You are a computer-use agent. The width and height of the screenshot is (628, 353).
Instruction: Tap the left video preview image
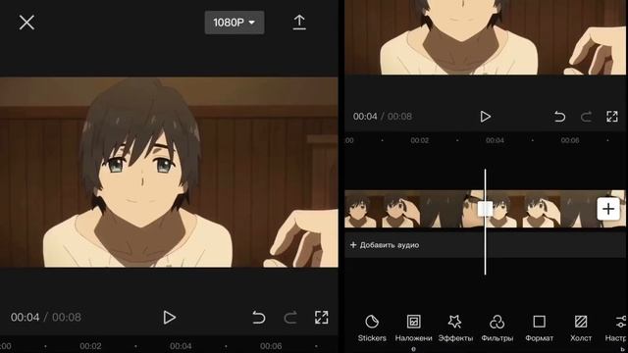tap(169, 173)
